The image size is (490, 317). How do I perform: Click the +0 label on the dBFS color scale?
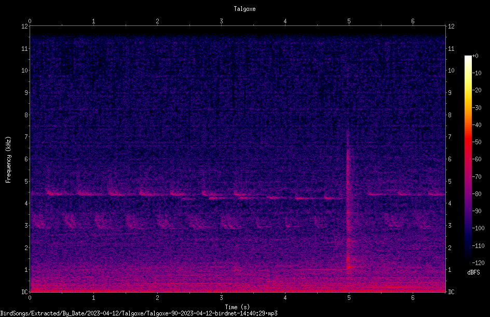475,56
